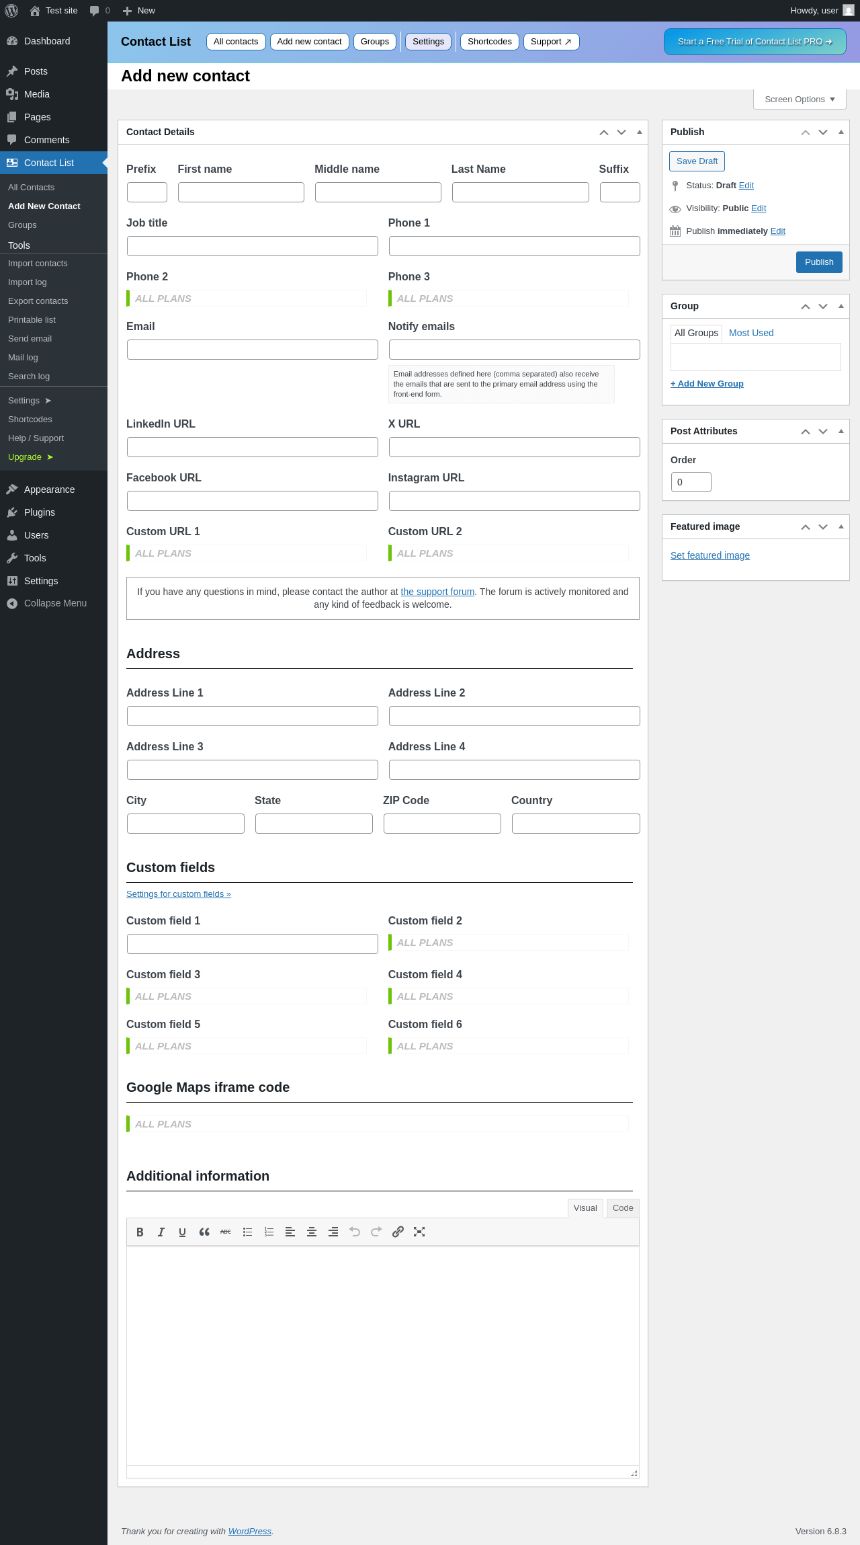Move the Group panel down
The height and width of the screenshot is (1545, 860).
(x=823, y=307)
